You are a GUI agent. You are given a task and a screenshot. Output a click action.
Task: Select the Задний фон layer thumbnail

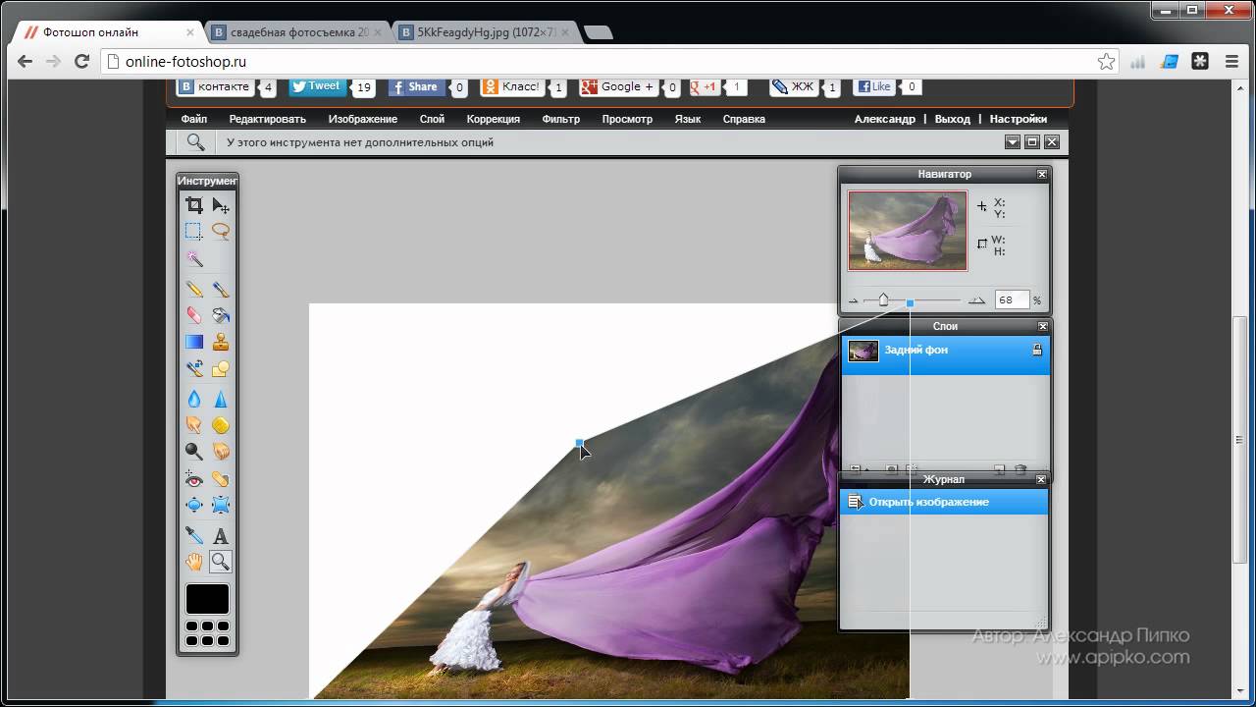tap(863, 351)
